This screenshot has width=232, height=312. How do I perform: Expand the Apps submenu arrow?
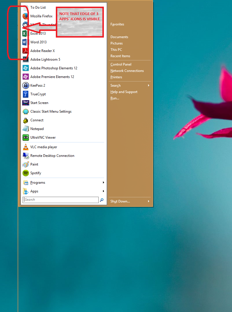[x=103, y=191]
